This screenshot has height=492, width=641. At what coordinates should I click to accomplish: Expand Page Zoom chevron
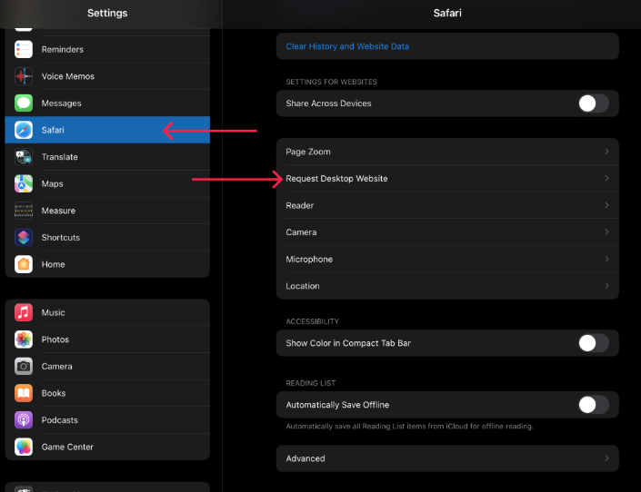pyautogui.click(x=606, y=152)
